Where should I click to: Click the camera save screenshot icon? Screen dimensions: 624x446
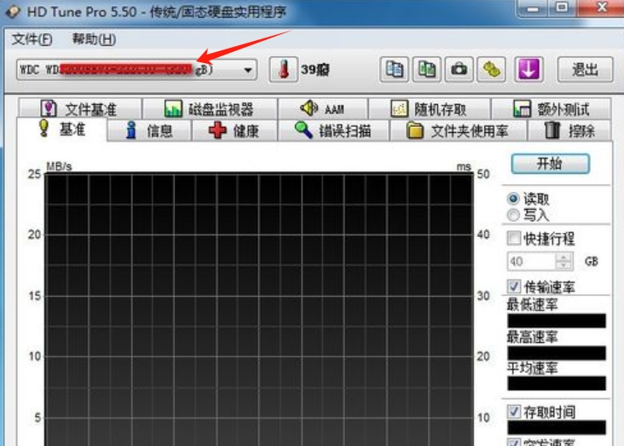[459, 70]
